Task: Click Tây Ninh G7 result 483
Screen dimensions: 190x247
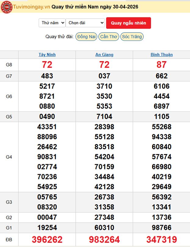Action: 47,76
